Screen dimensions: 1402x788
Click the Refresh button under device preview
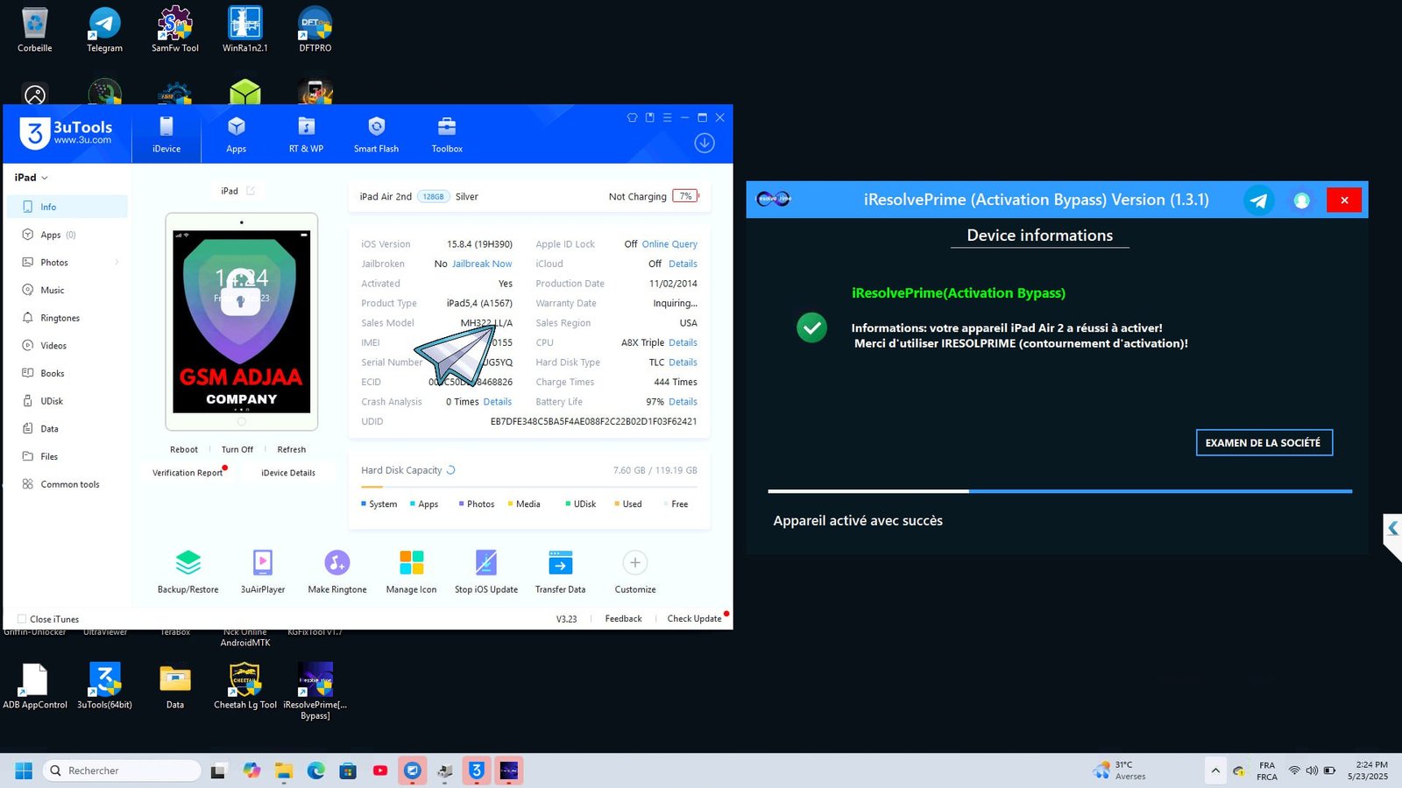point(292,449)
